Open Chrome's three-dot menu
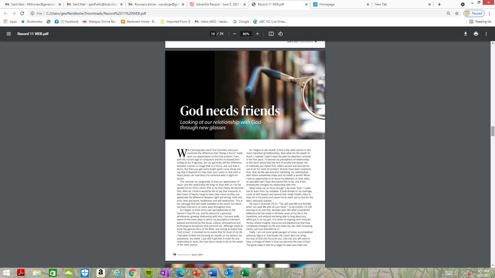 pos(490,13)
